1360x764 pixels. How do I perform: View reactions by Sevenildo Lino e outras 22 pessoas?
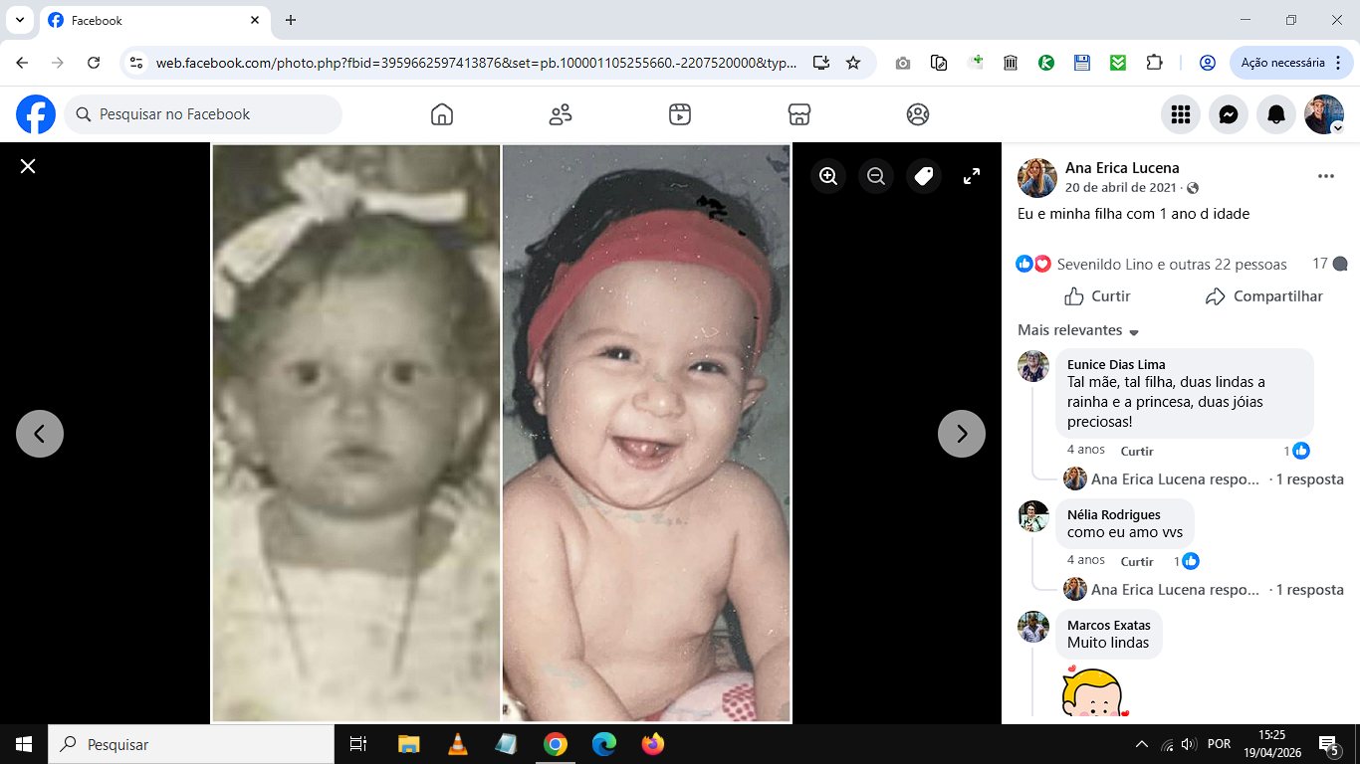tap(1172, 265)
